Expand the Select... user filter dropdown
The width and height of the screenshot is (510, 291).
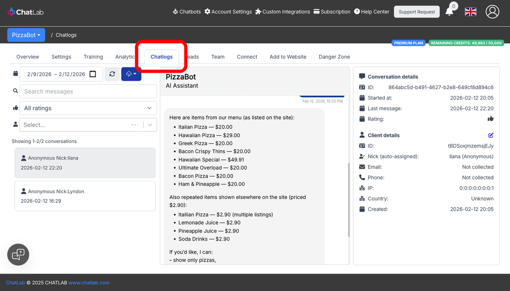tap(149, 125)
